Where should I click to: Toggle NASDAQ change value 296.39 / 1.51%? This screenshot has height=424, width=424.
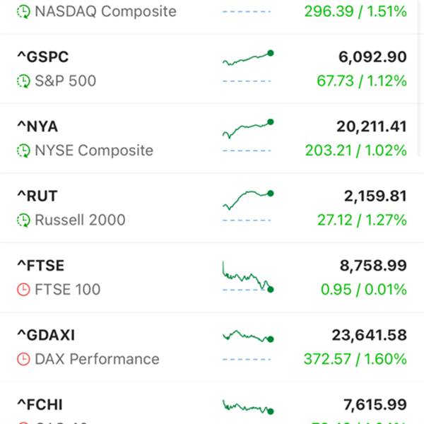(355, 11)
